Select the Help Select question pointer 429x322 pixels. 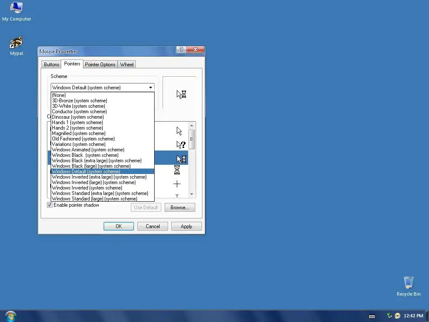[181, 145]
